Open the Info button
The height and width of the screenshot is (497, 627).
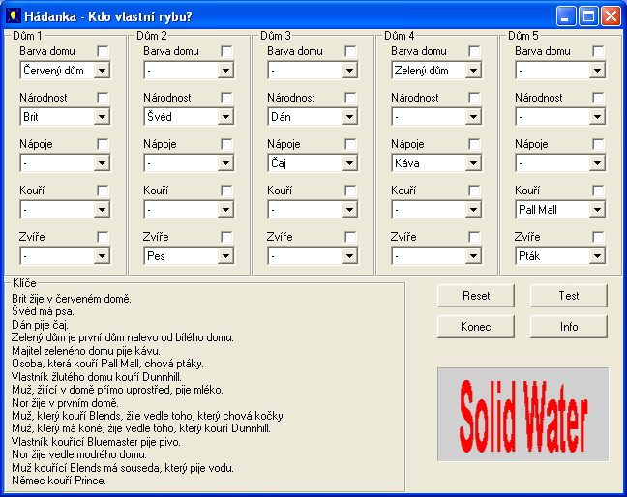pyautogui.click(x=568, y=326)
